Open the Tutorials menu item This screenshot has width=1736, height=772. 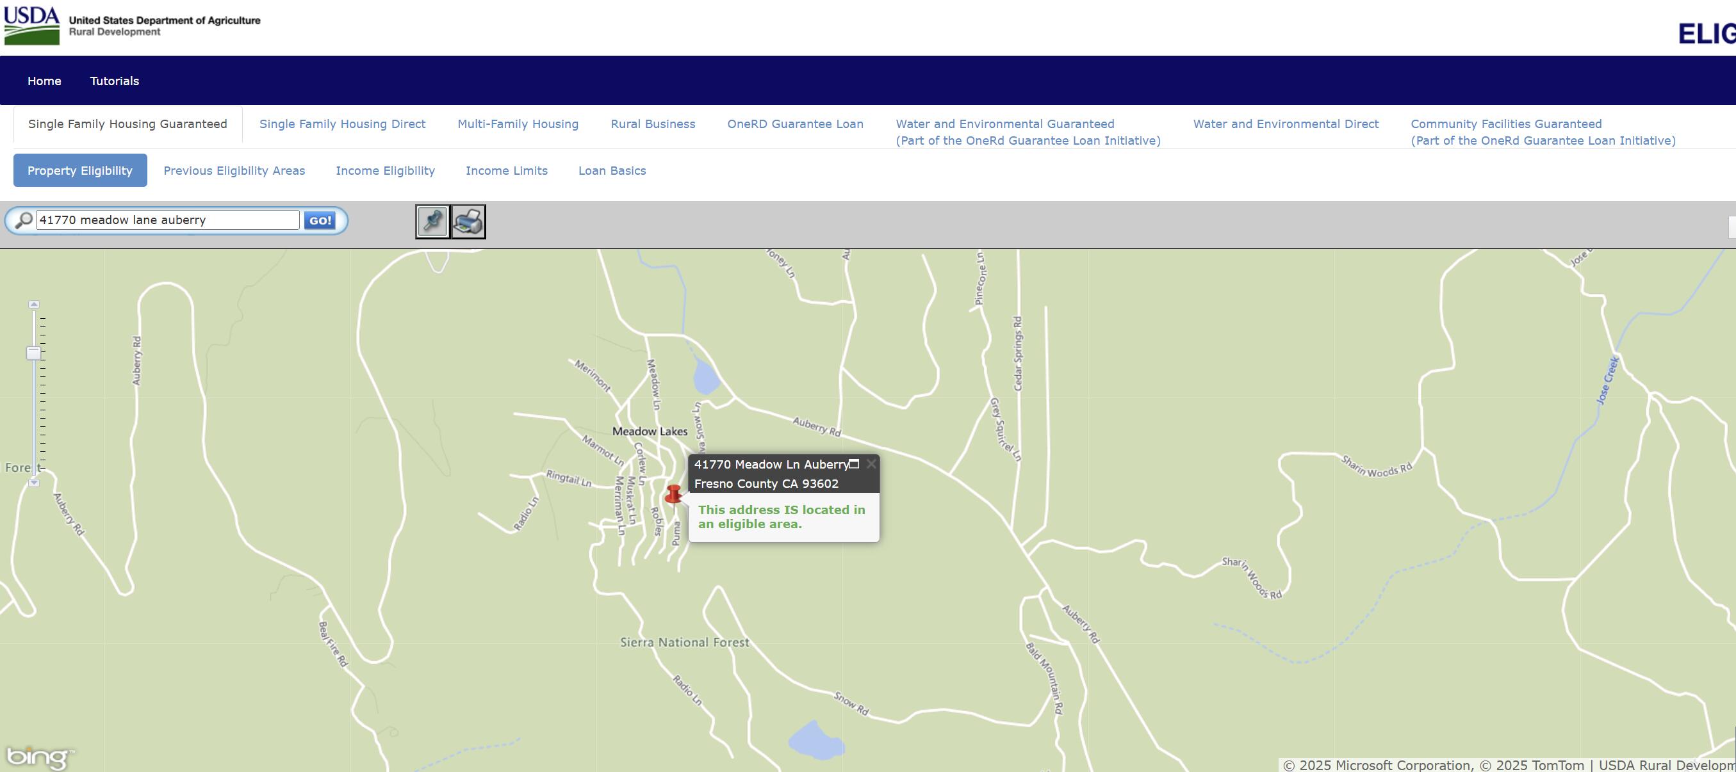click(115, 81)
